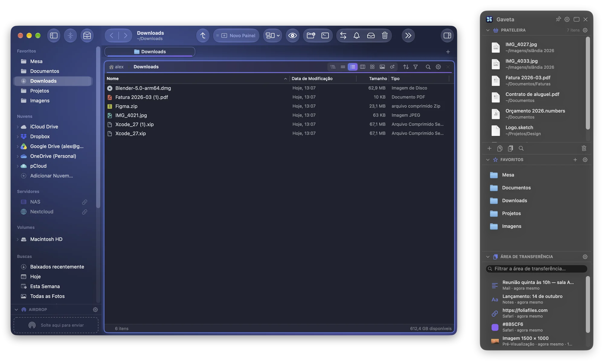604x361 pixels.
Task: Click the trash toolbar icon
Action: [385, 36]
